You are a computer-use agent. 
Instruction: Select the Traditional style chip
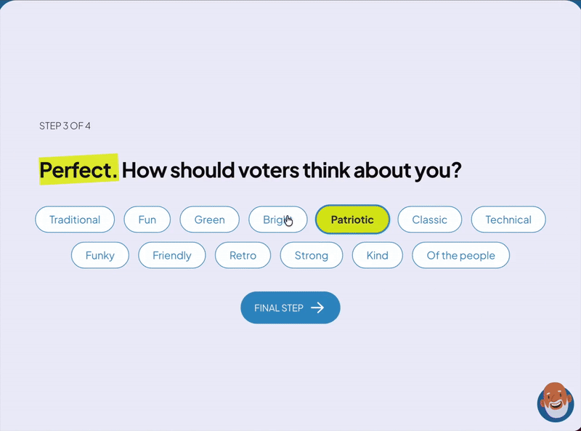[75, 219]
